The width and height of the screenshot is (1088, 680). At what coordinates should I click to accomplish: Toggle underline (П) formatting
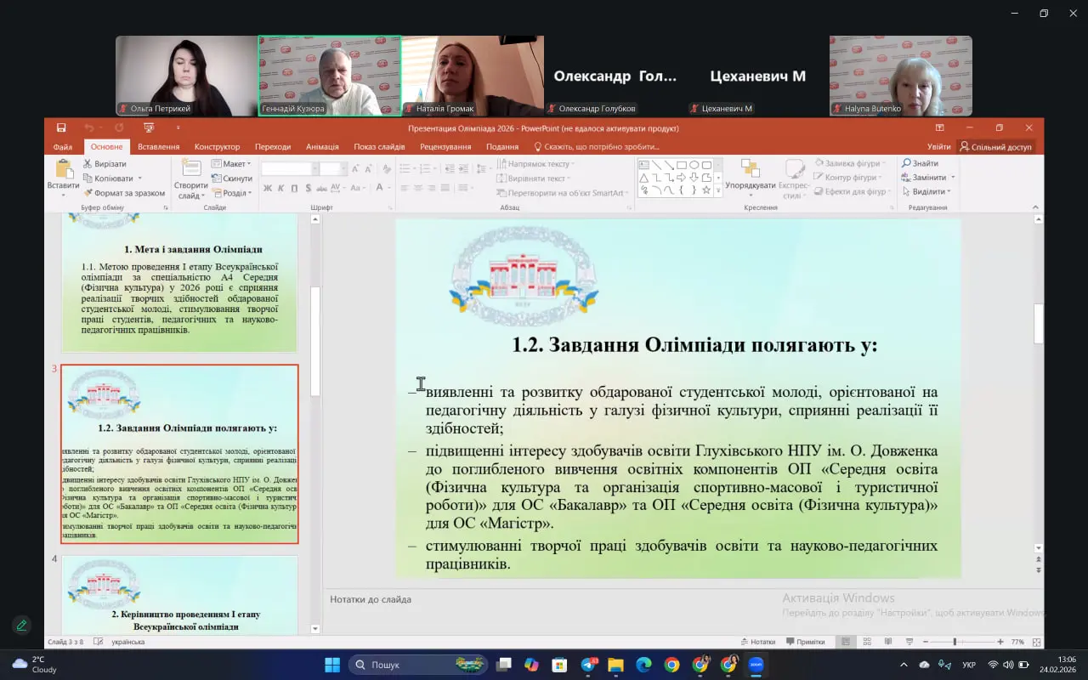click(294, 188)
